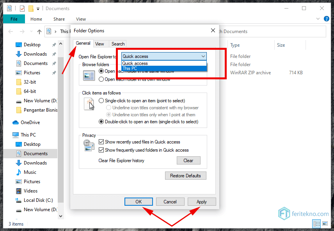This screenshot has height=231, width=334.
Task: Click New folder icon in title bar
Action: point(31,9)
